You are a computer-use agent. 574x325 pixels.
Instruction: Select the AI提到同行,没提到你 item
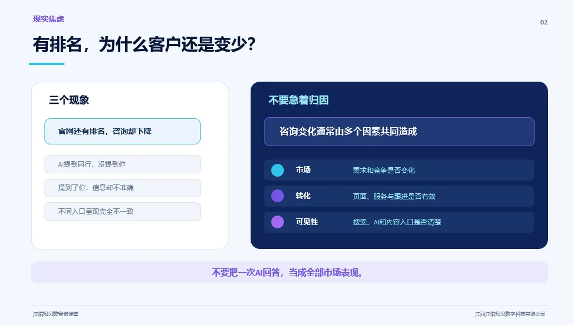pyautogui.click(x=122, y=164)
